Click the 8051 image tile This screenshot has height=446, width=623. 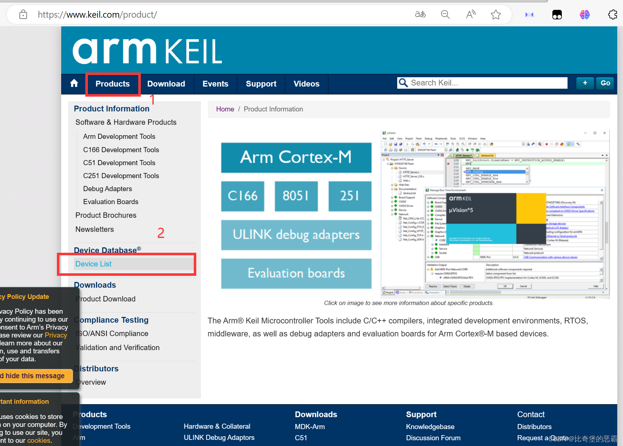(x=296, y=196)
